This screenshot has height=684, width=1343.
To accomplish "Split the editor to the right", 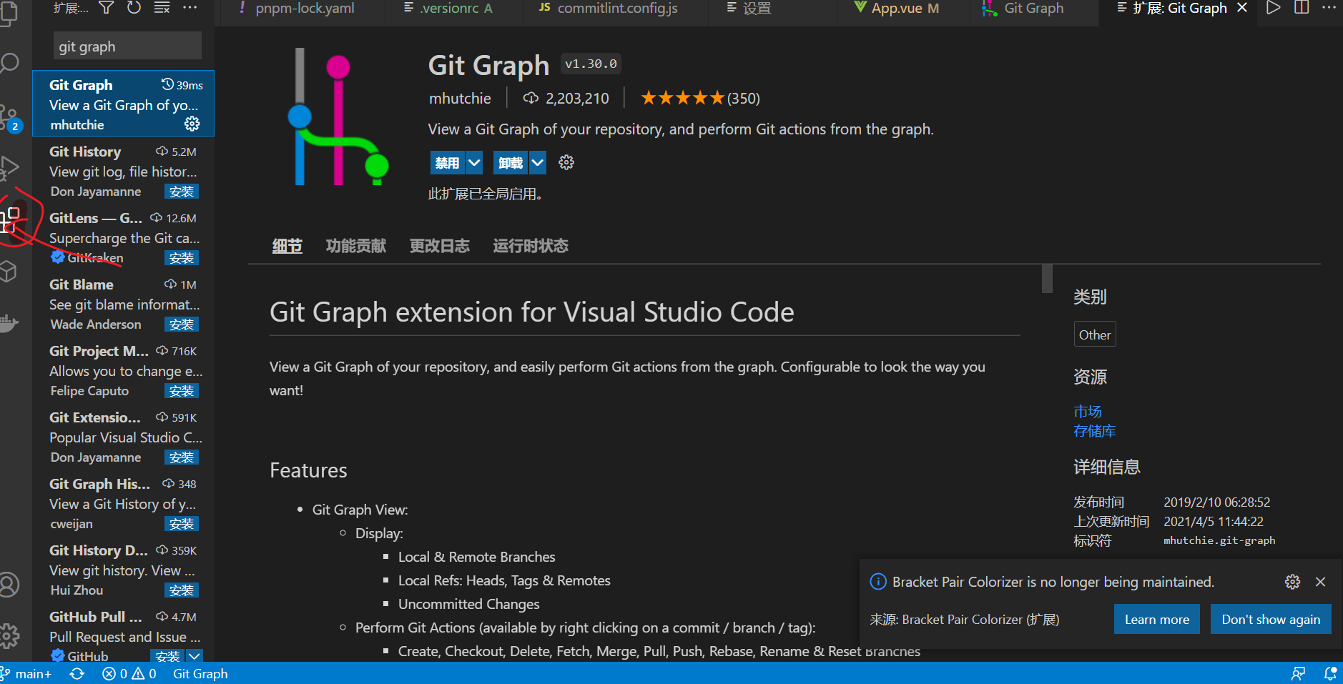I will click(1302, 8).
